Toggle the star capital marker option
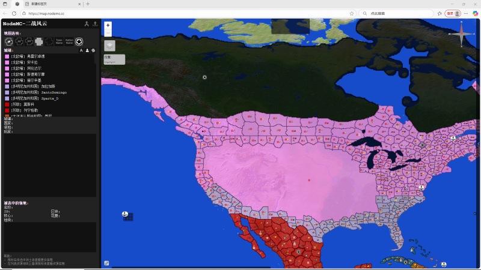The width and height of the screenshot is (481, 270). (x=79, y=41)
